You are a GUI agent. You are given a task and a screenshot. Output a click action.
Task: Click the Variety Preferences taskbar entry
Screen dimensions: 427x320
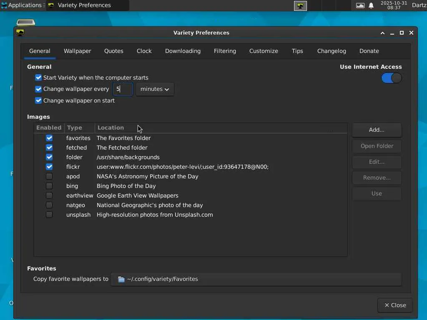click(x=87, y=5)
